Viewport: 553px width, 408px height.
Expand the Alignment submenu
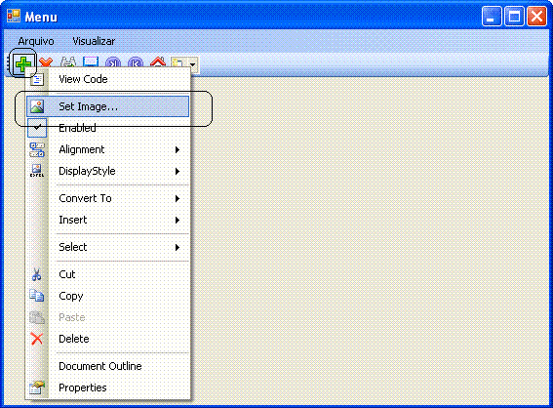click(x=107, y=149)
